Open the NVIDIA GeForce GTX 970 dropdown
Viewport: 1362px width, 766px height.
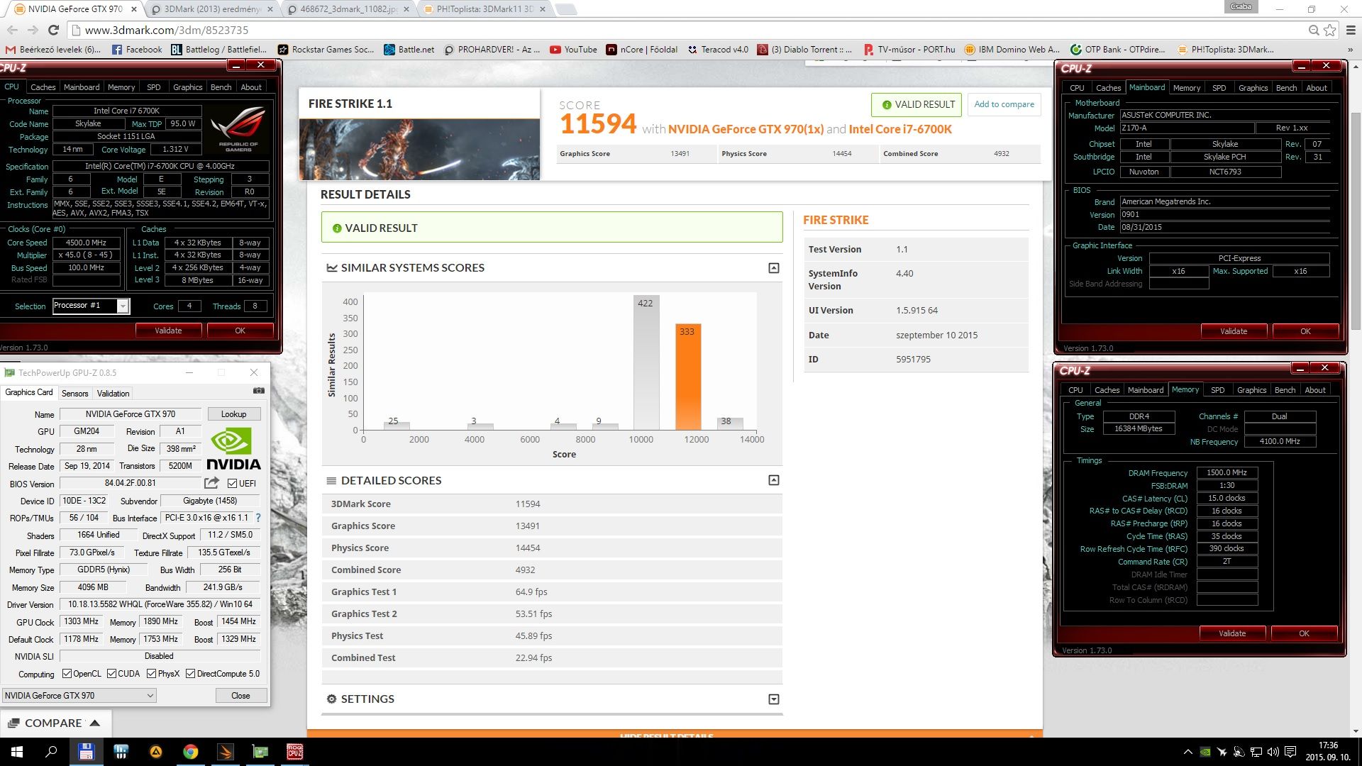[x=79, y=696]
